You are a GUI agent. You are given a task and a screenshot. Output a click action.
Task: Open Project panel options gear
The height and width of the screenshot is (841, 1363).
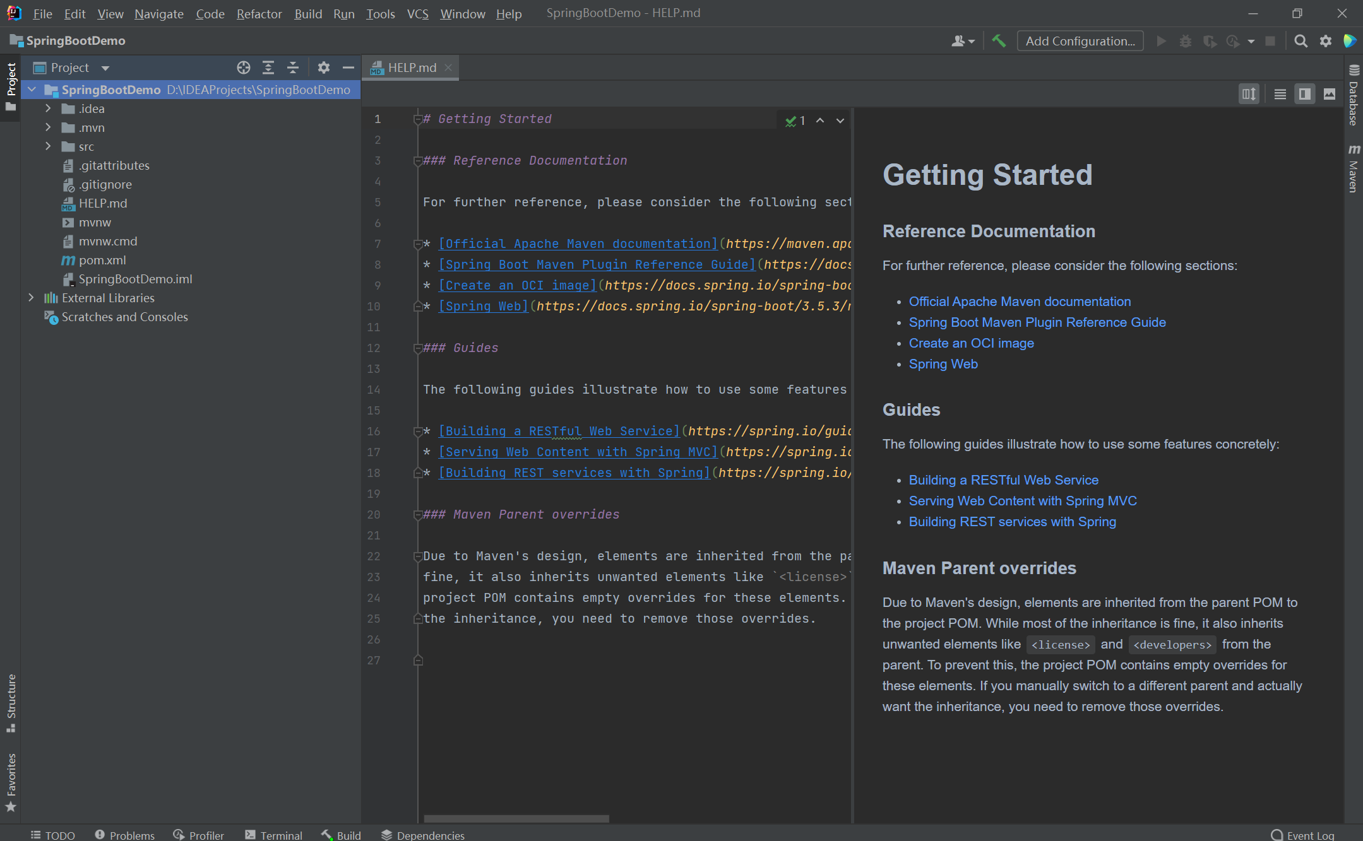324,68
